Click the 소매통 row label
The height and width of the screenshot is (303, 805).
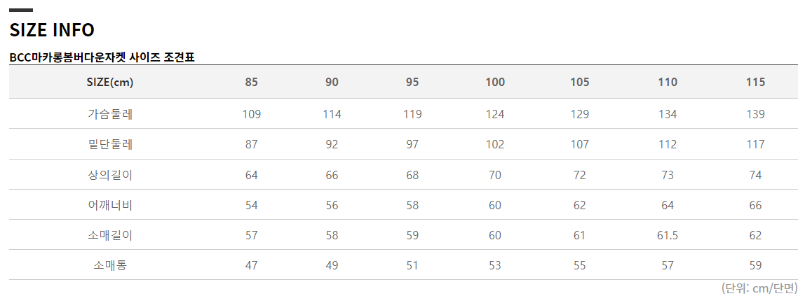110,265
